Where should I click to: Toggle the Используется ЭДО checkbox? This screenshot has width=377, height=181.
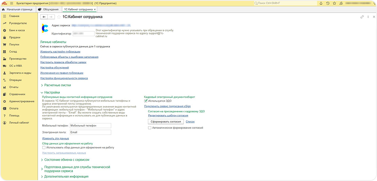(x=146, y=101)
